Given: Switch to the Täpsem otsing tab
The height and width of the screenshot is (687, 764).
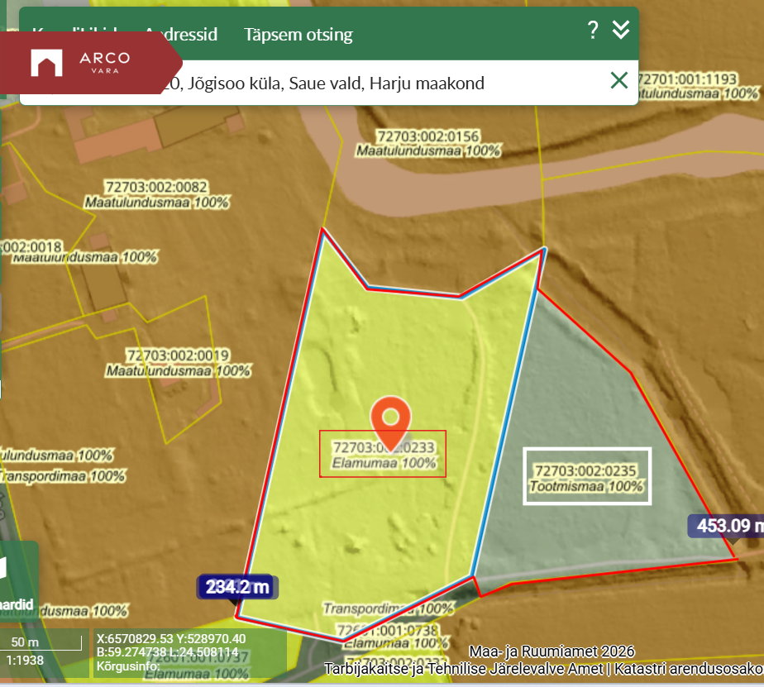Looking at the screenshot, I should click(x=298, y=35).
